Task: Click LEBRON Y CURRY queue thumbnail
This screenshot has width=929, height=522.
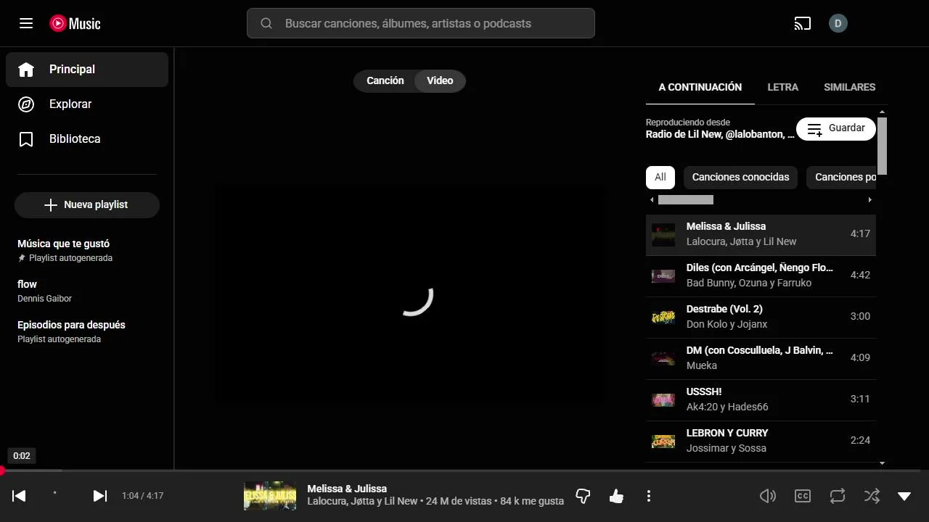Action: [x=663, y=441]
